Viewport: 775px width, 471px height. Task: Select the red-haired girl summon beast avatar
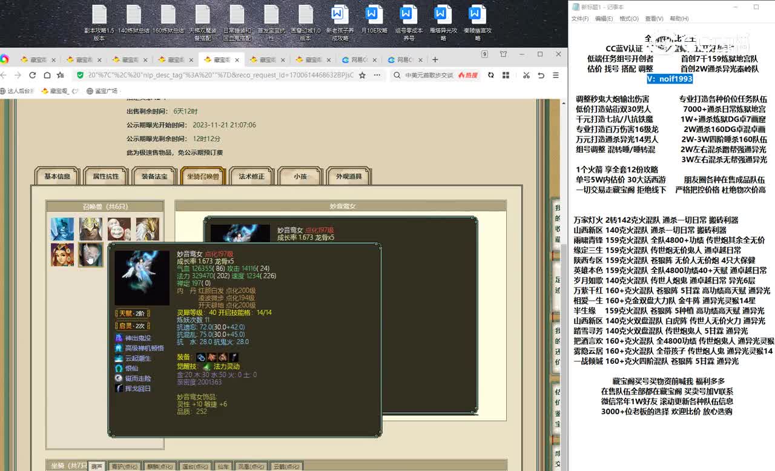pos(62,255)
